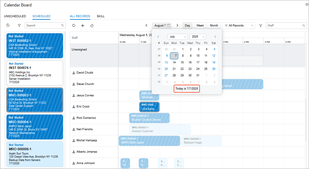Image resolution: width=309 pixels, height=169 pixels.
Task: Select the MRO 000006-1 Asahi Sun Tours card
Action: 35,154
